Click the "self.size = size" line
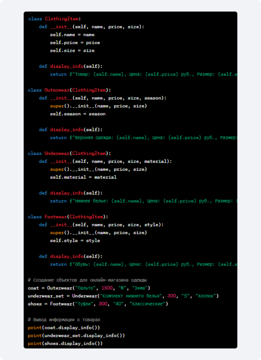 tap(72, 51)
